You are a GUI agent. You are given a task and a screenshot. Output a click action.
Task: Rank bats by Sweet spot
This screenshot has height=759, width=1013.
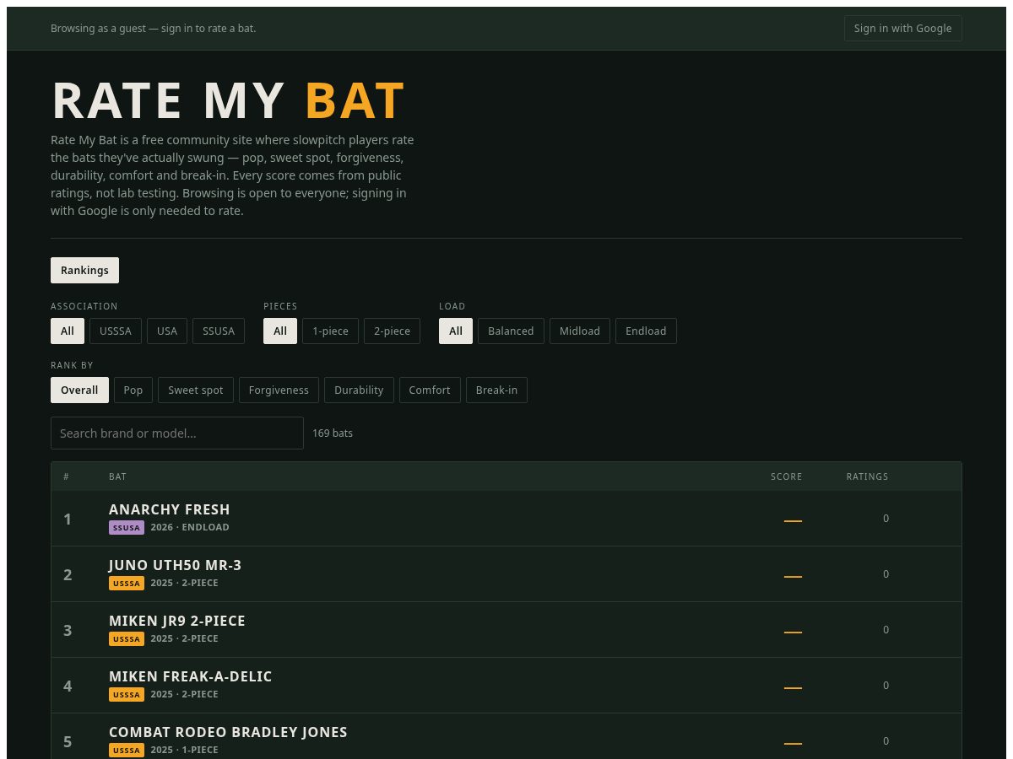196,390
